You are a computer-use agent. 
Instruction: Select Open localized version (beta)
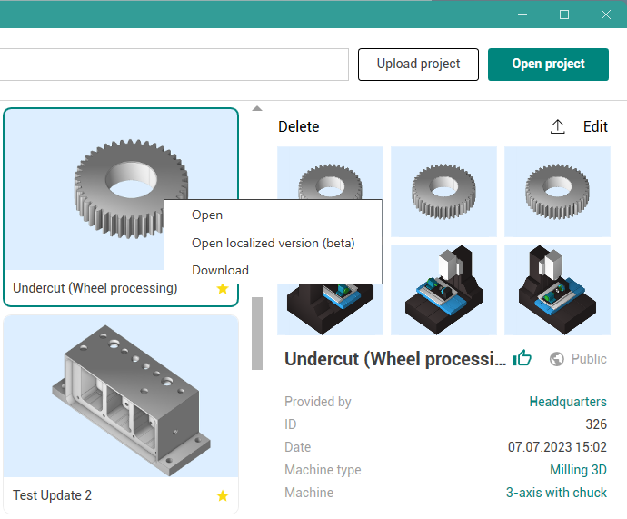273,243
